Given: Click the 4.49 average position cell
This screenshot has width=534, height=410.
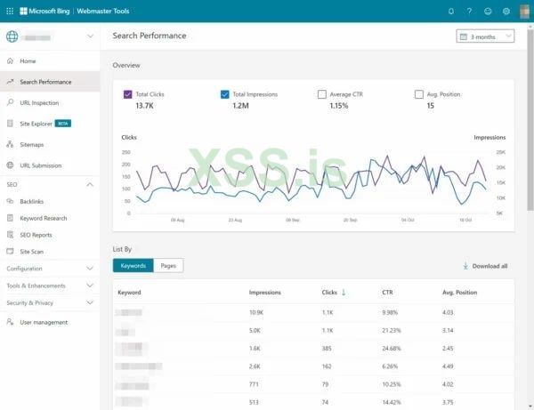Looking at the screenshot, I should click(448, 366).
